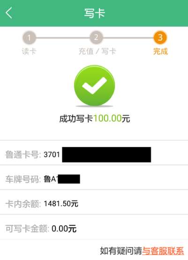Select the orange step 3 circle
Image resolution: width=188 pixels, height=260 pixels.
(x=160, y=37)
